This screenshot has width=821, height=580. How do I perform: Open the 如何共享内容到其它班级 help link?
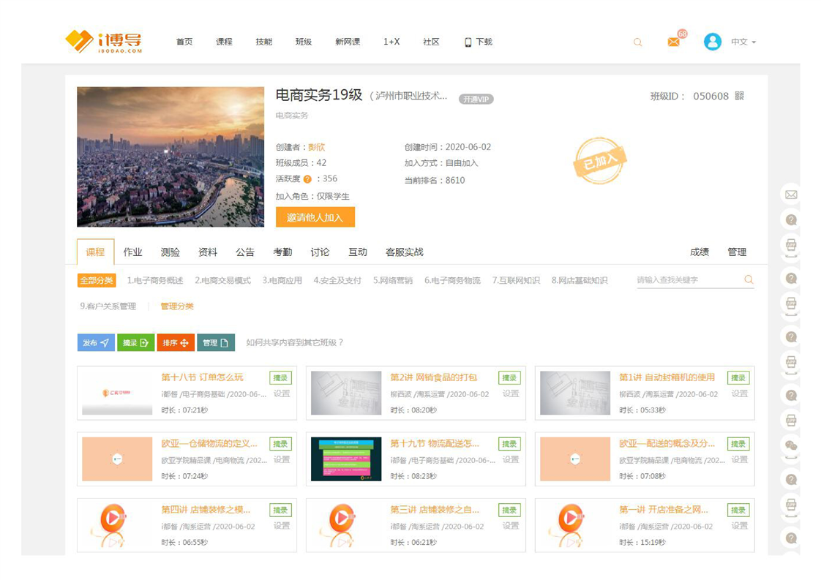(294, 342)
